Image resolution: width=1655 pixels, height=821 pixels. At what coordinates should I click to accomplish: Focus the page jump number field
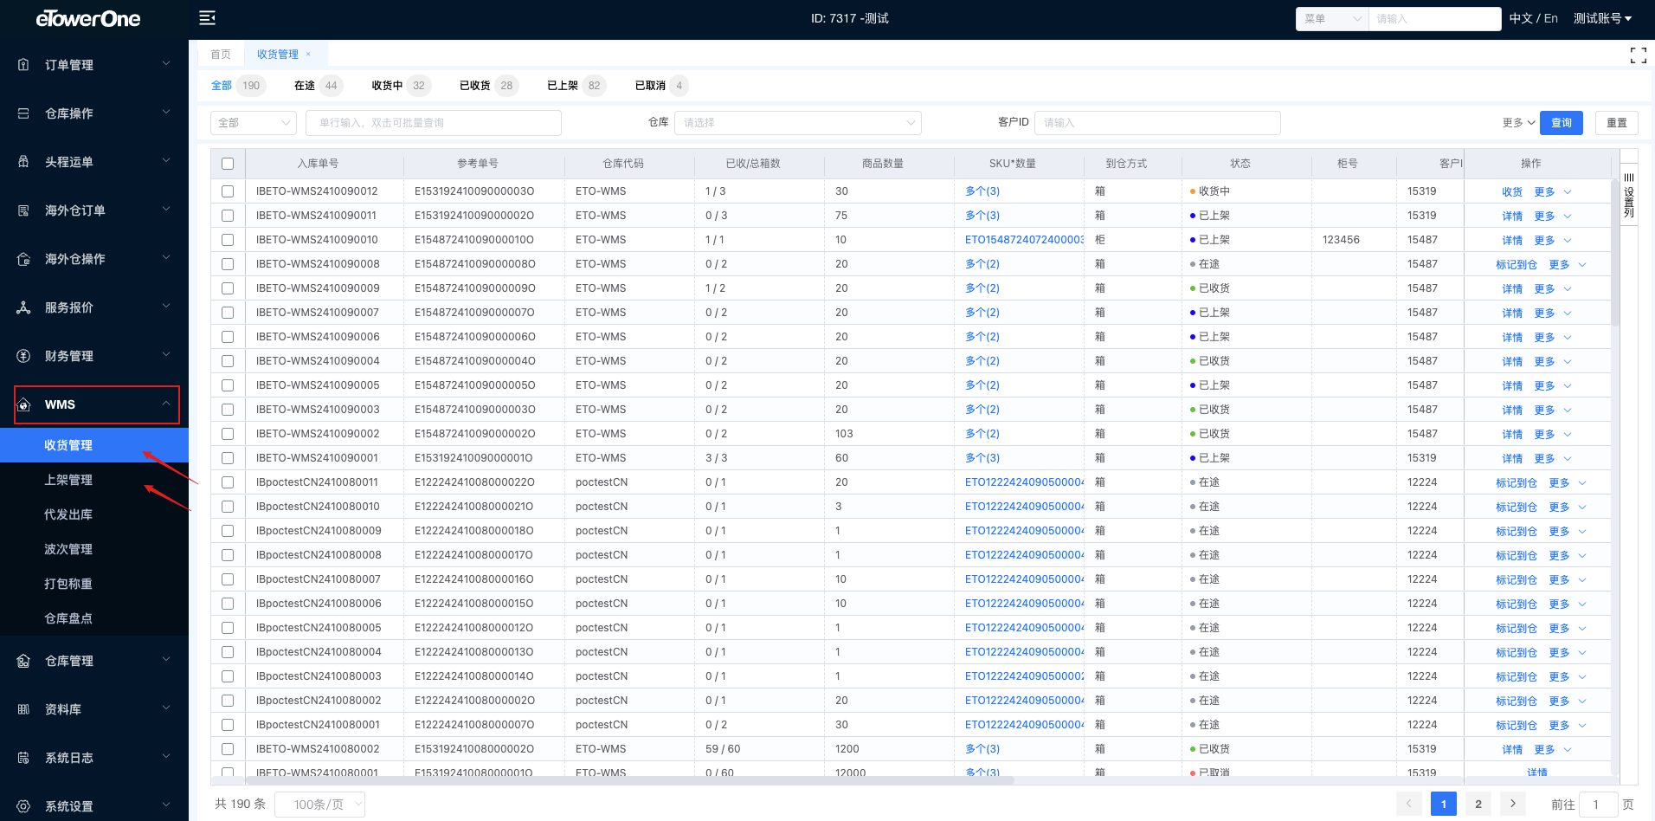coord(1599,805)
